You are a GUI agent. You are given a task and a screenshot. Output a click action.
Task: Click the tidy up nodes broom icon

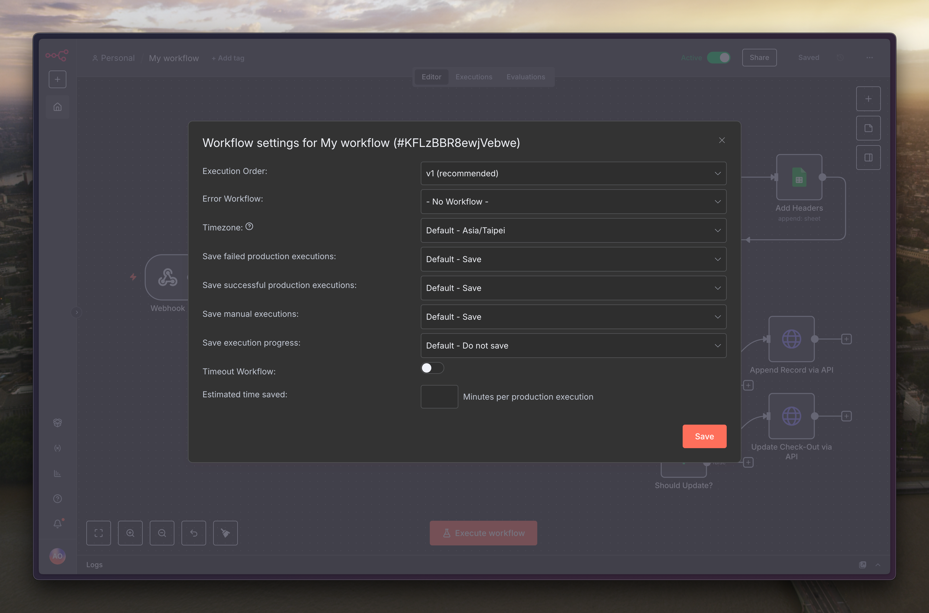[x=225, y=533]
